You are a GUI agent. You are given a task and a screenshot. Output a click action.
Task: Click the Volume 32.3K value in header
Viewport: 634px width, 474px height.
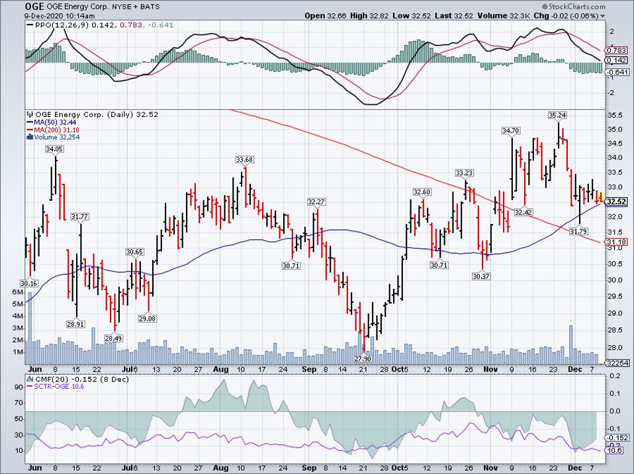tap(504, 16)
